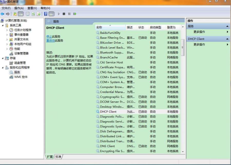Click the Back arrow toolbar icon
The image size is (231, 165).
(x=2, y=14)
